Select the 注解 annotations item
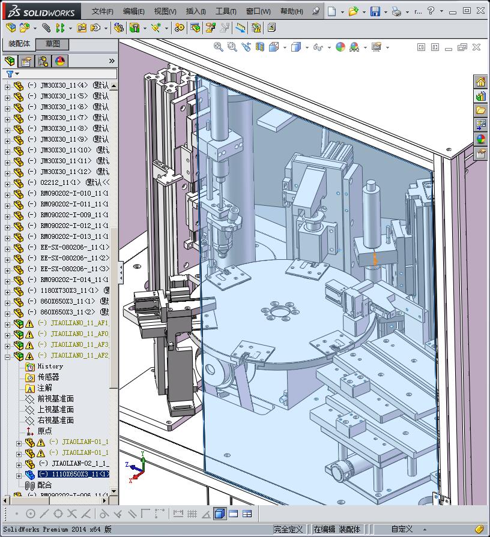 44,388
